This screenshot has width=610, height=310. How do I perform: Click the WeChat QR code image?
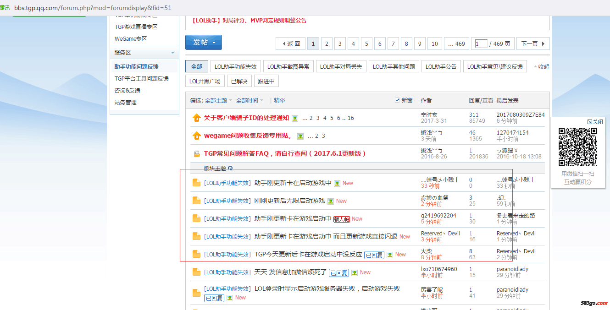578,147
